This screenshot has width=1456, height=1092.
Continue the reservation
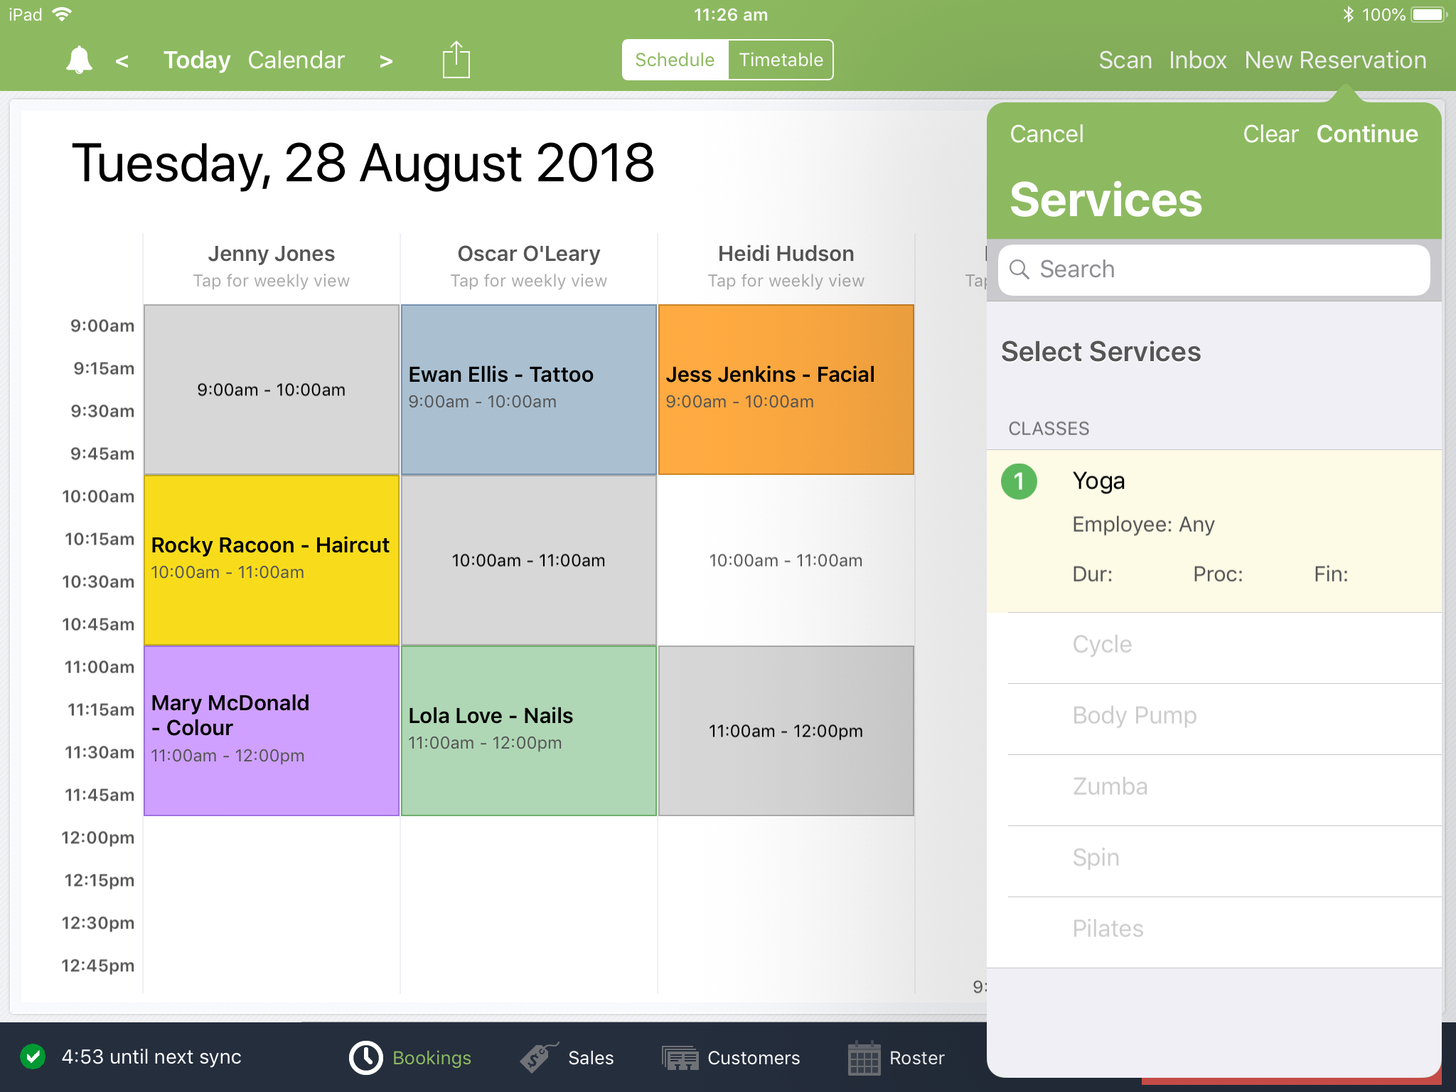[x=1367, y=134]
